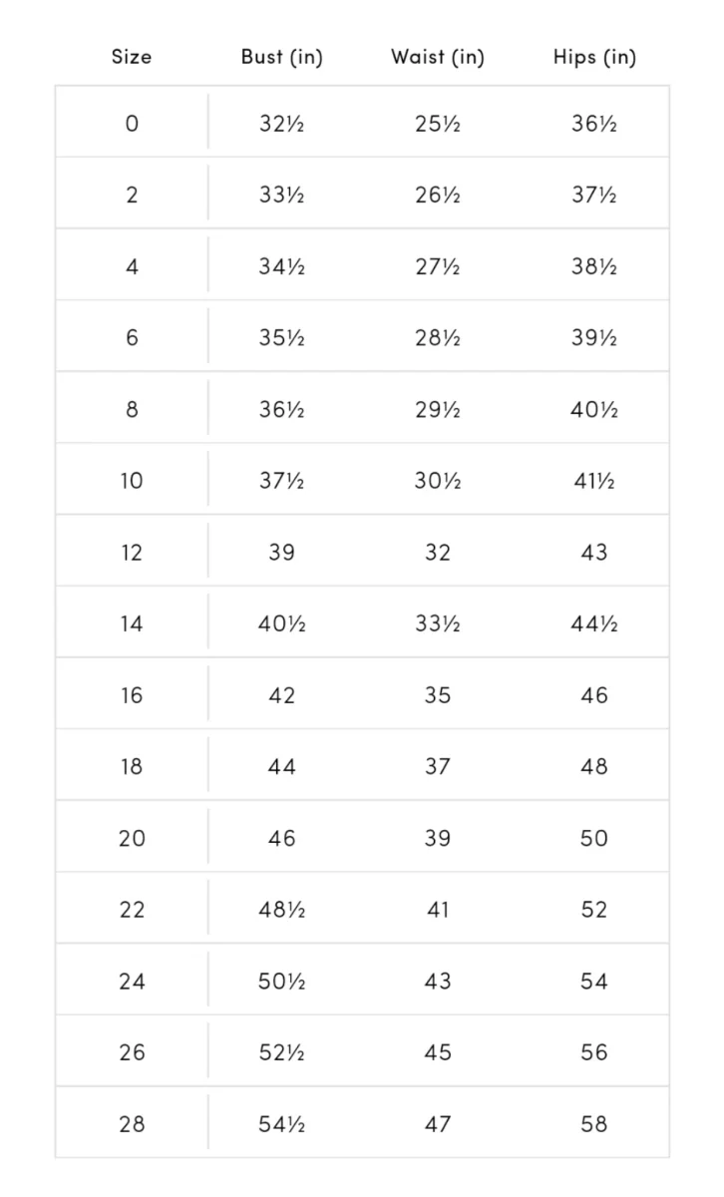Click the hips value for size 16

(593, 695)
